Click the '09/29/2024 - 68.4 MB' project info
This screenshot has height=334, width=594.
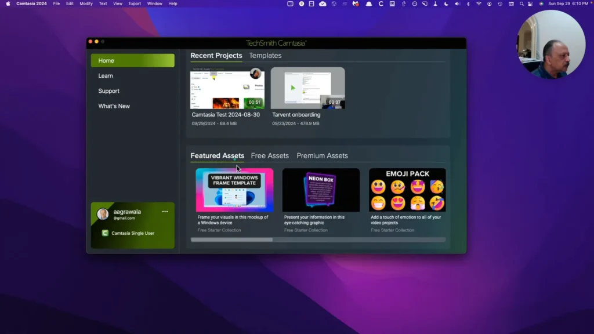[214, 124]
